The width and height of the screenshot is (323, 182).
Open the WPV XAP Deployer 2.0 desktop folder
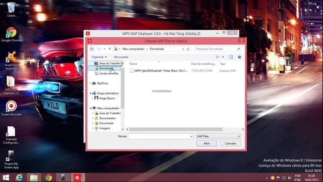pos(11,85)
